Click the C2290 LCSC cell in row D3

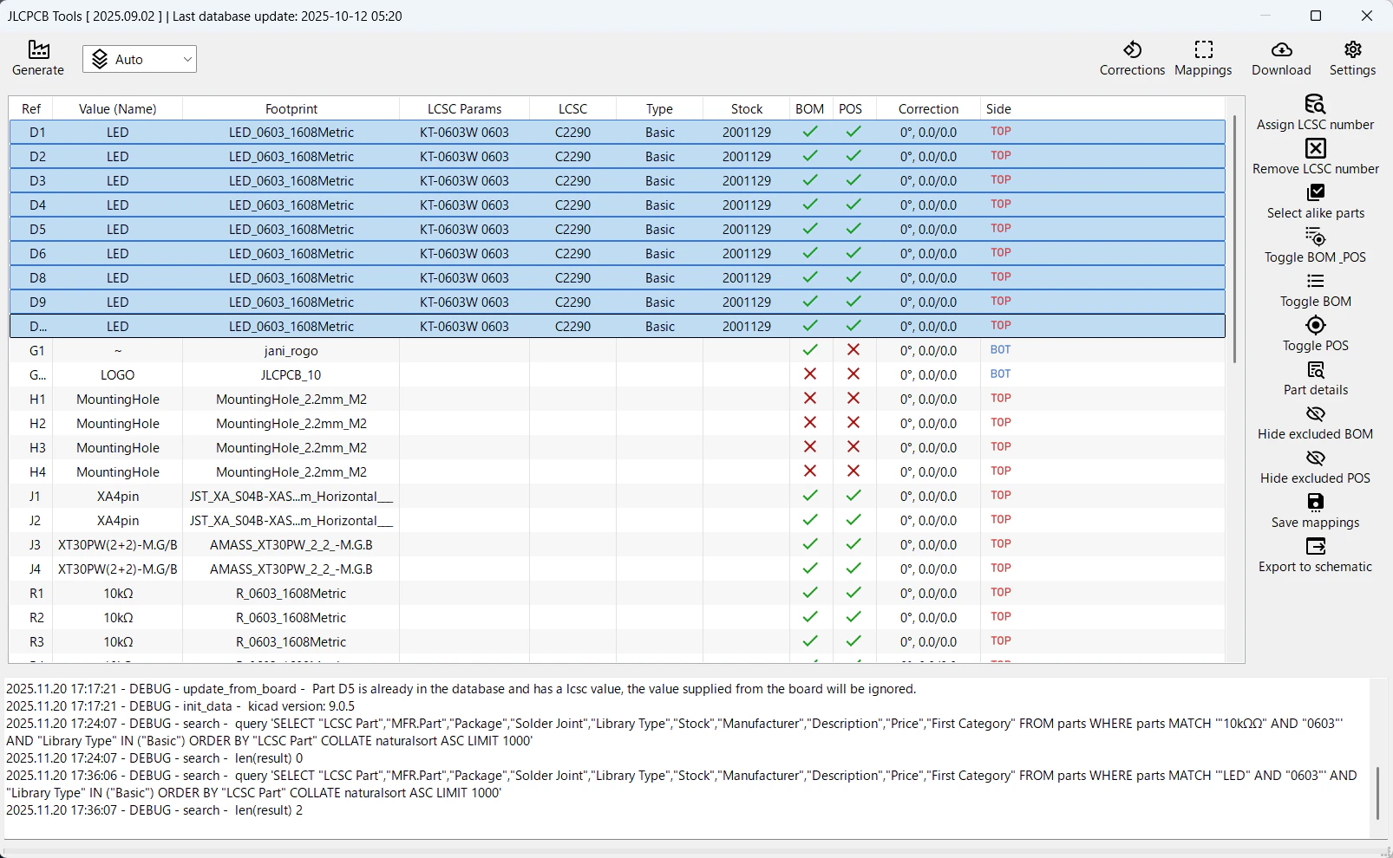click(573, 181)
